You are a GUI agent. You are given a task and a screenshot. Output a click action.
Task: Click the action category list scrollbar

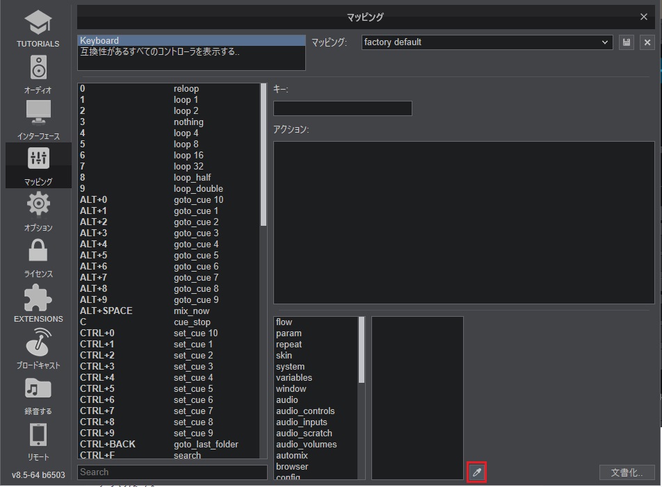pyautogui.click(x=362, y=350)
